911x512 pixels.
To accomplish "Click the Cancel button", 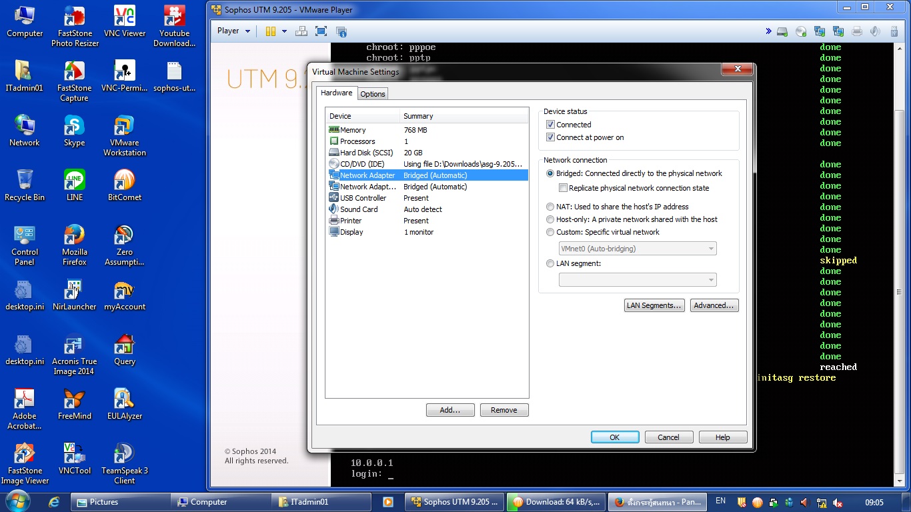I will (x=669, y=437).
